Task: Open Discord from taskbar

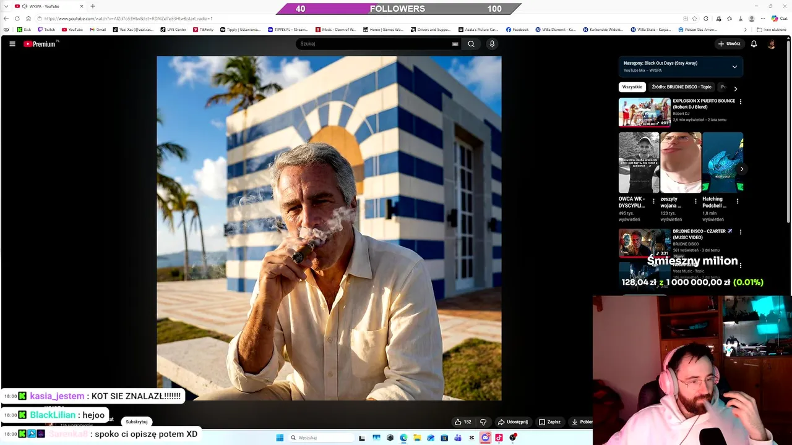Action: [485, 438]
